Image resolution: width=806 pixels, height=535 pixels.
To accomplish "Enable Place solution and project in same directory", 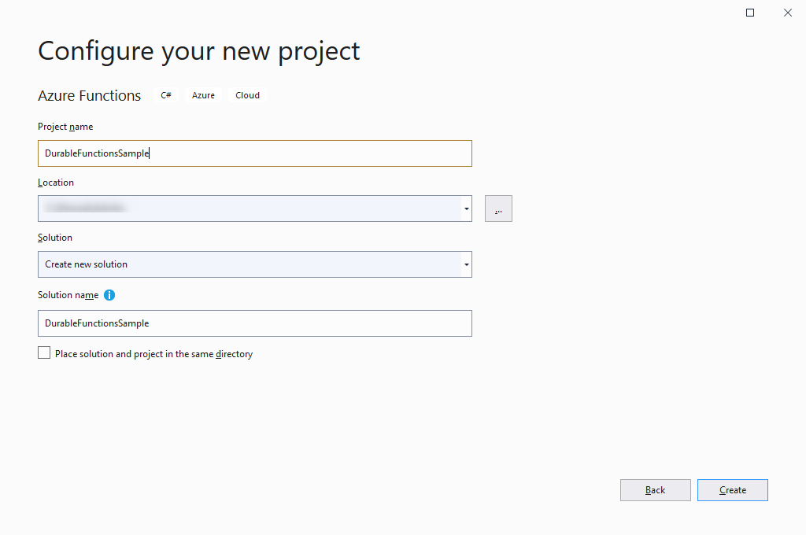I will (44, 352).
